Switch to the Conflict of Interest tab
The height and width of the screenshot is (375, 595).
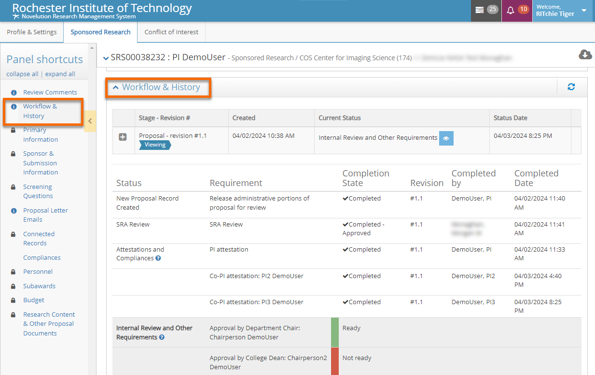coord(171,32)
